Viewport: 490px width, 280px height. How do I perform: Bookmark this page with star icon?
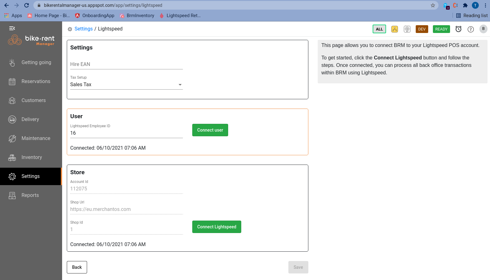click(433, 5)
